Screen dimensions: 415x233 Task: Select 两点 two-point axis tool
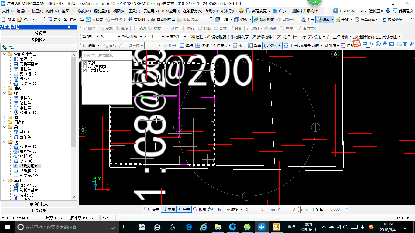(284, 37)
